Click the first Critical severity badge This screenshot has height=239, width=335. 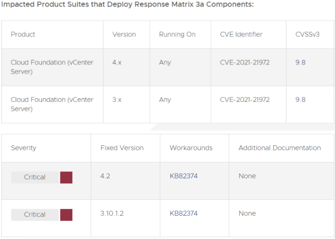(x=35, y=177)
